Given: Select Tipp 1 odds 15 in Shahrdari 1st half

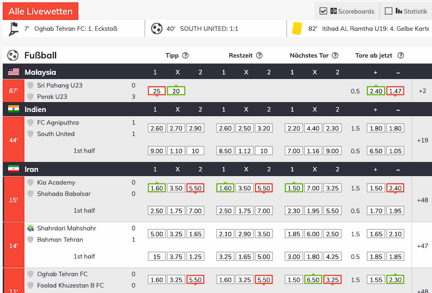Looking at the screenshot, I should coord(157,257).
